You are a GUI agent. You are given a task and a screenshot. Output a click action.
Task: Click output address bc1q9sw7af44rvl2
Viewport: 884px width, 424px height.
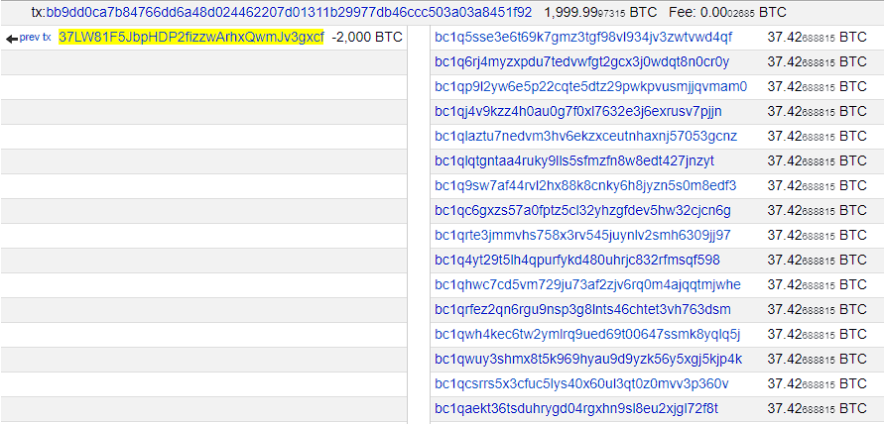[x=584, y=185]
